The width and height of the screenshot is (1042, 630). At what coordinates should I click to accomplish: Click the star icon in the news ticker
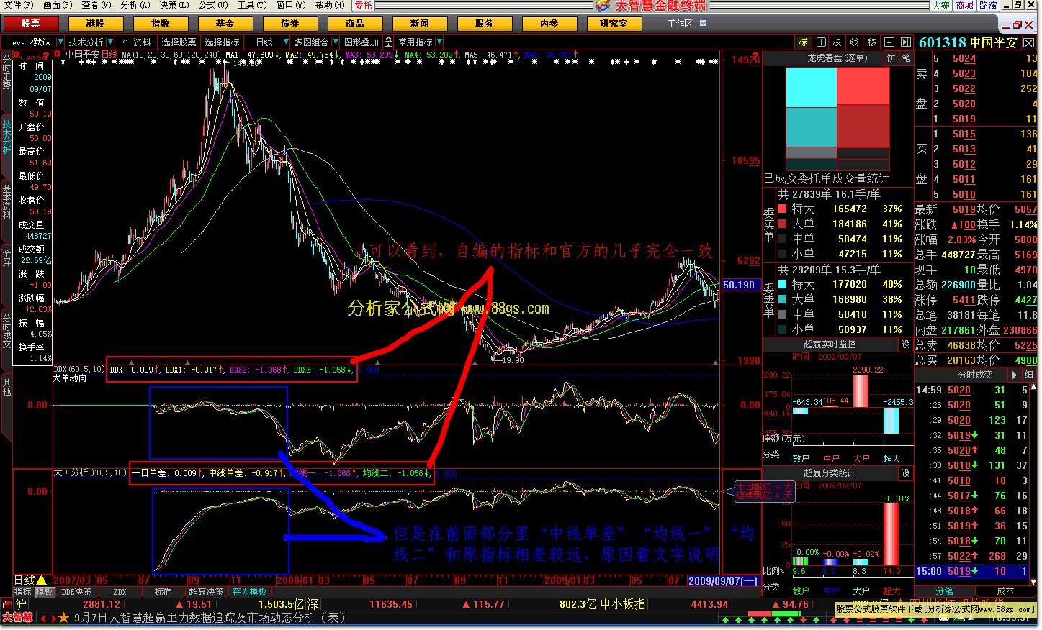(63, 618)
